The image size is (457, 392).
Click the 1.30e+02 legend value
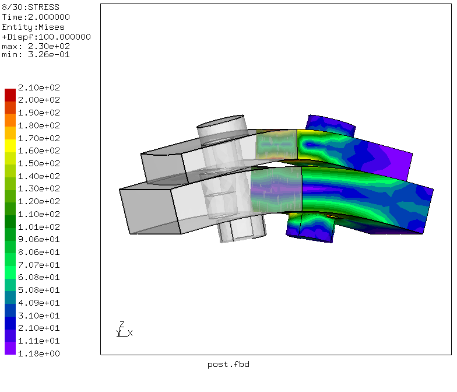(38, 188)
